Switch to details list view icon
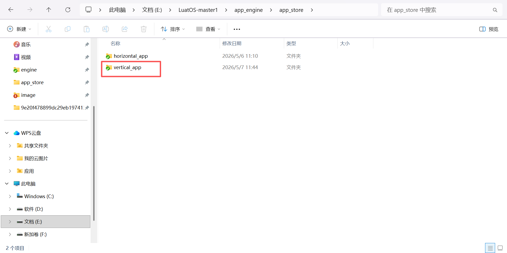The image size is (507, 253). coord(490,248)
